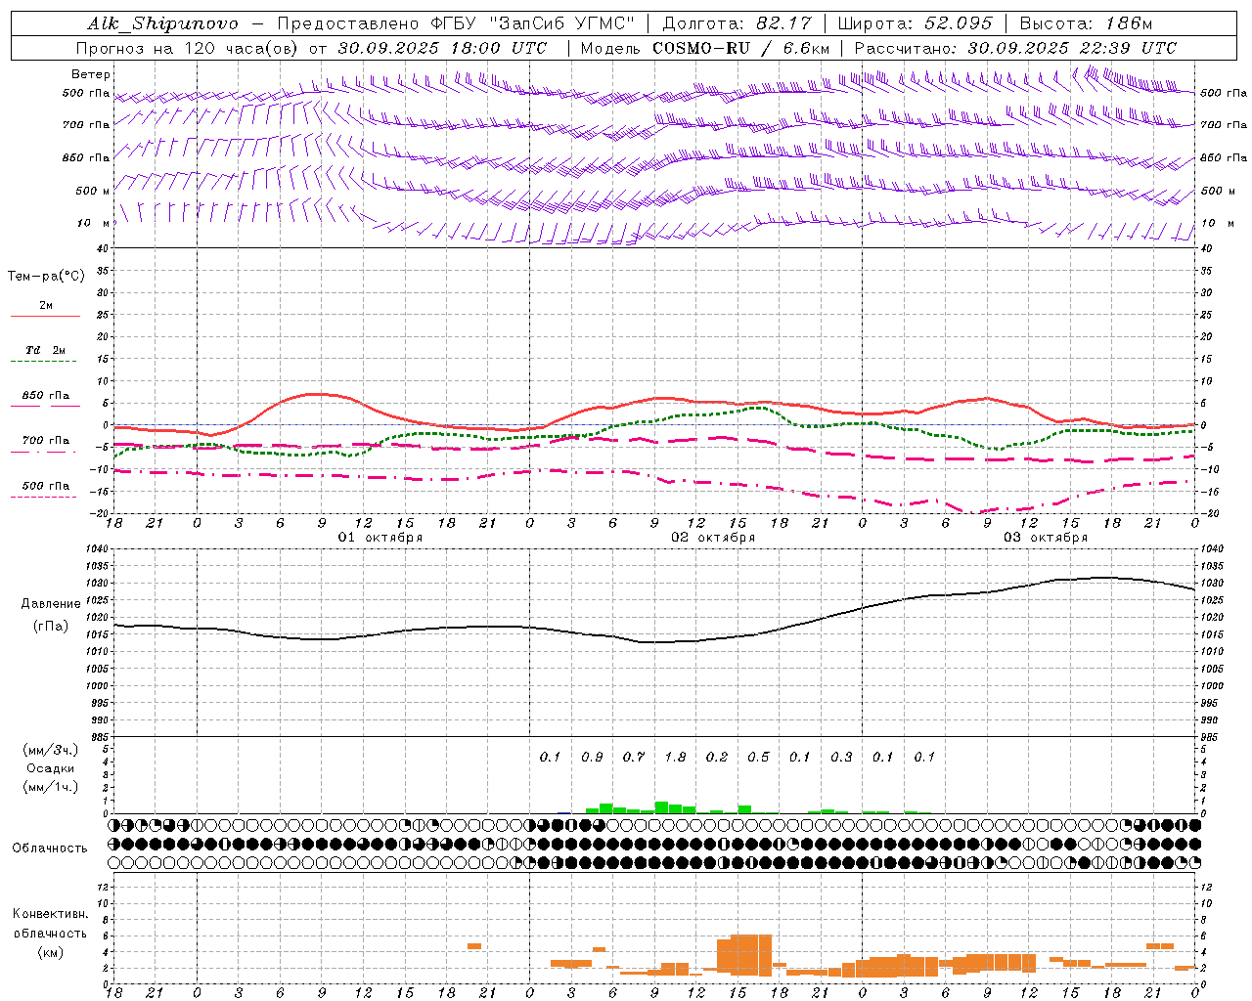1252x1001 pixels.
Task: Click the "Широта: 52.095" header field
Action: click(915, 23)
